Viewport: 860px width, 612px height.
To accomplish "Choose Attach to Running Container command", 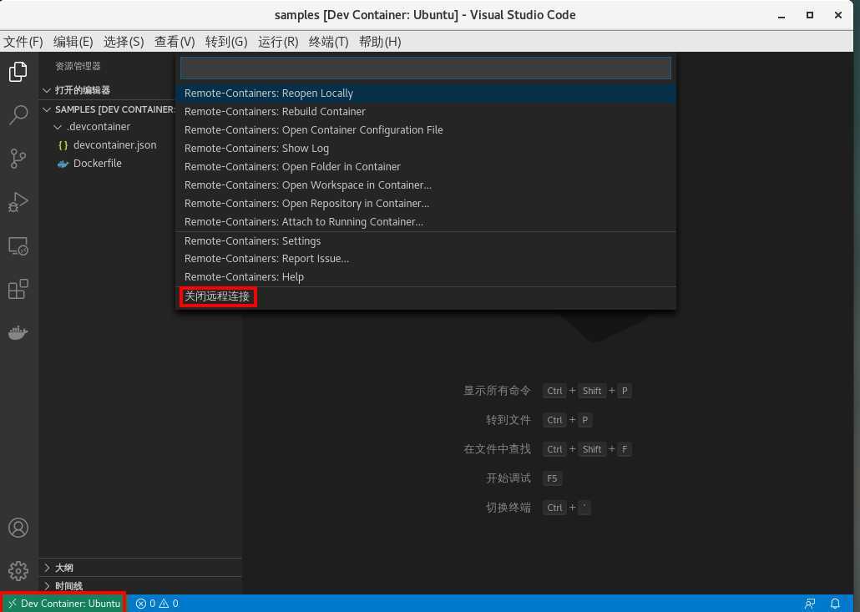I will point(426,221).
